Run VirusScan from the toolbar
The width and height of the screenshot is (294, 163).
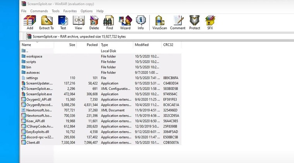(x=159, y=22)
